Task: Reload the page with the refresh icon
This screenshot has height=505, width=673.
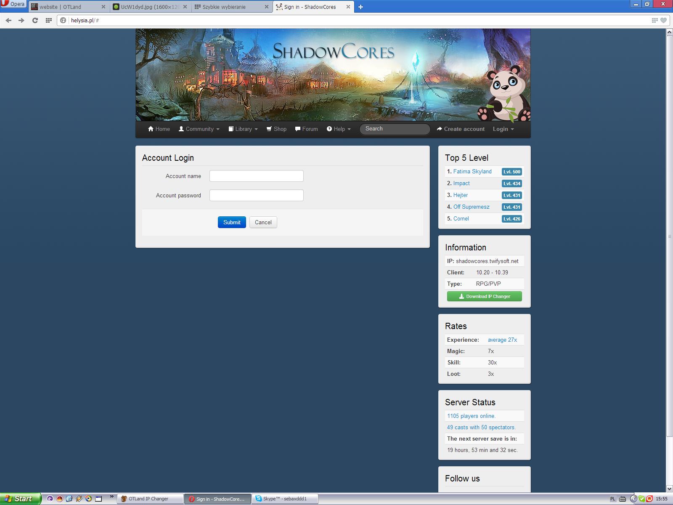Action: pyautogui.click(x=35, y=20)
